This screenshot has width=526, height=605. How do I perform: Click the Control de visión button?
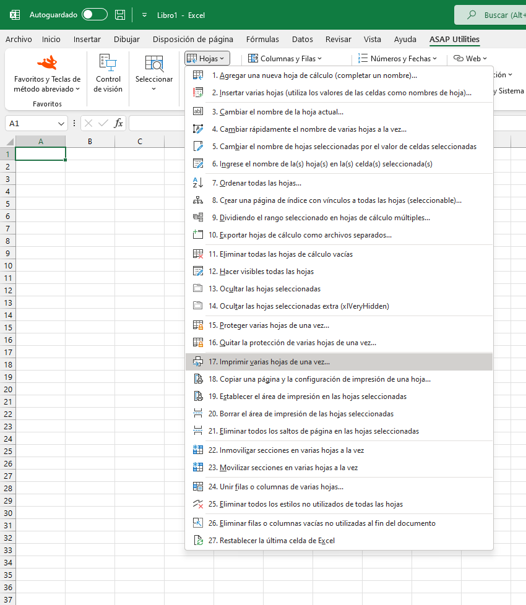pyautogui.click(x=108, y=74)
